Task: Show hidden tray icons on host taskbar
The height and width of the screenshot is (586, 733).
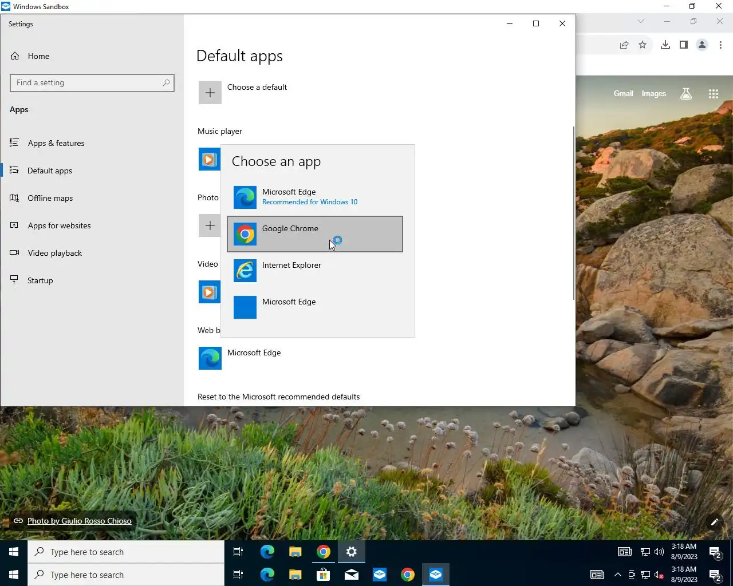Action: click(x=618, y=575)
